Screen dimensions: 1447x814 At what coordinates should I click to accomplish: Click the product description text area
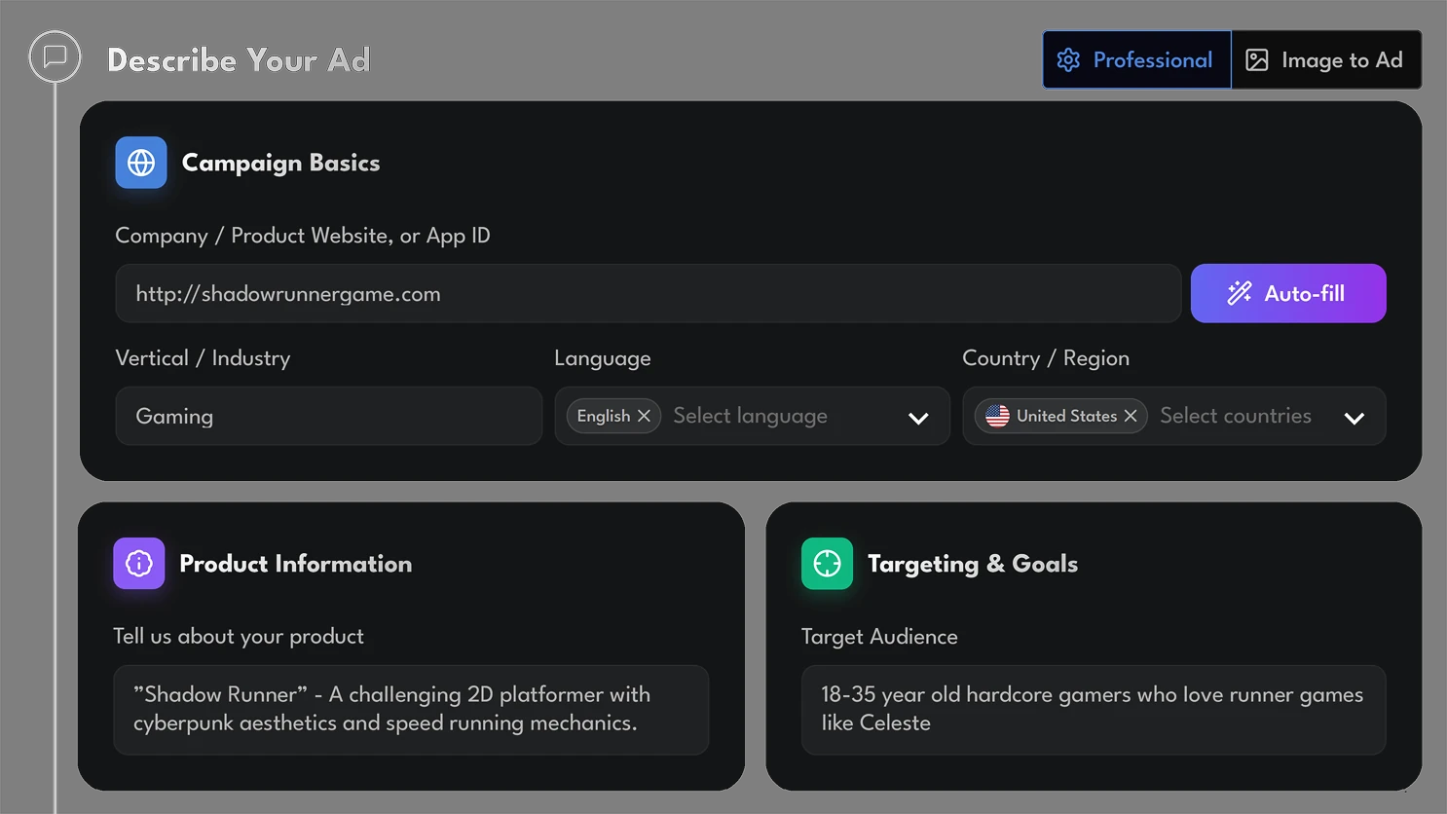pos(411,710)
